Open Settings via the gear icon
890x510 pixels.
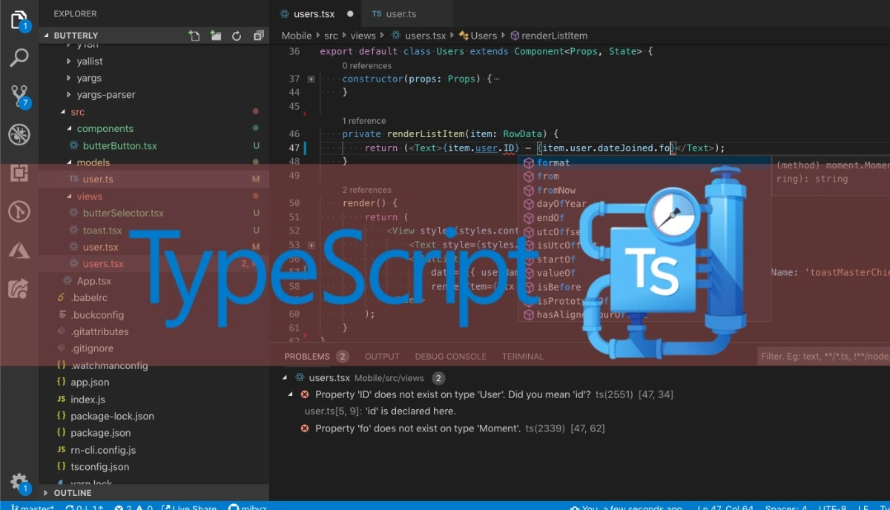pyautogui.click(x=19, y=482)
